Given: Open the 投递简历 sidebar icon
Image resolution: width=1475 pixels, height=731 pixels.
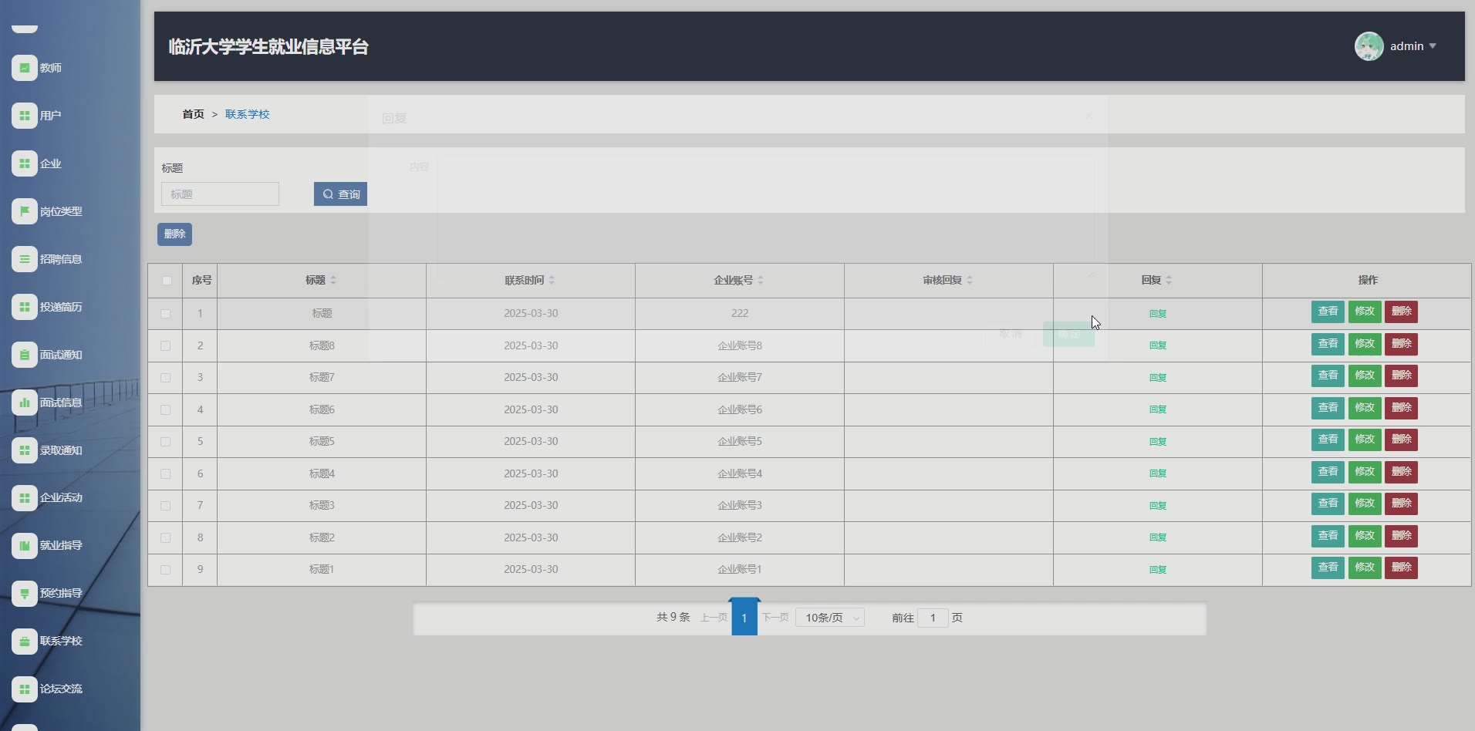Looking at the screenshot, I should (x=25, y=307).
